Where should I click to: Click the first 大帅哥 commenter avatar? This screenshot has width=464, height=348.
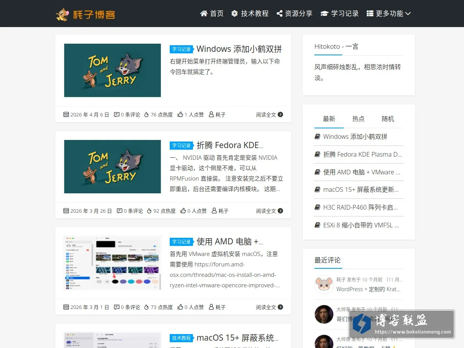click(x=324, y=314)
